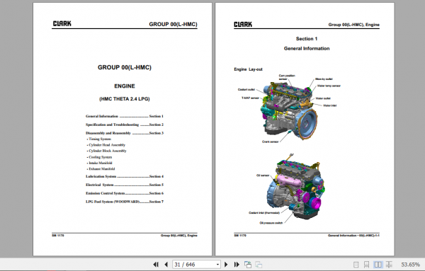The width and height of the screenshot is (425, 271).
Task: Click the upper engine layout illustration
Action: [x=290, y=111]
